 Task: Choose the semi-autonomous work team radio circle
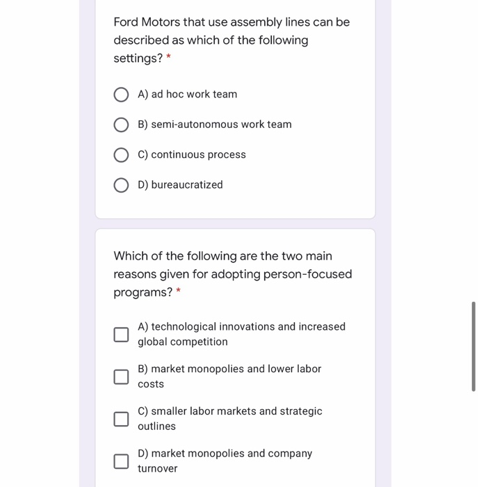121,125
